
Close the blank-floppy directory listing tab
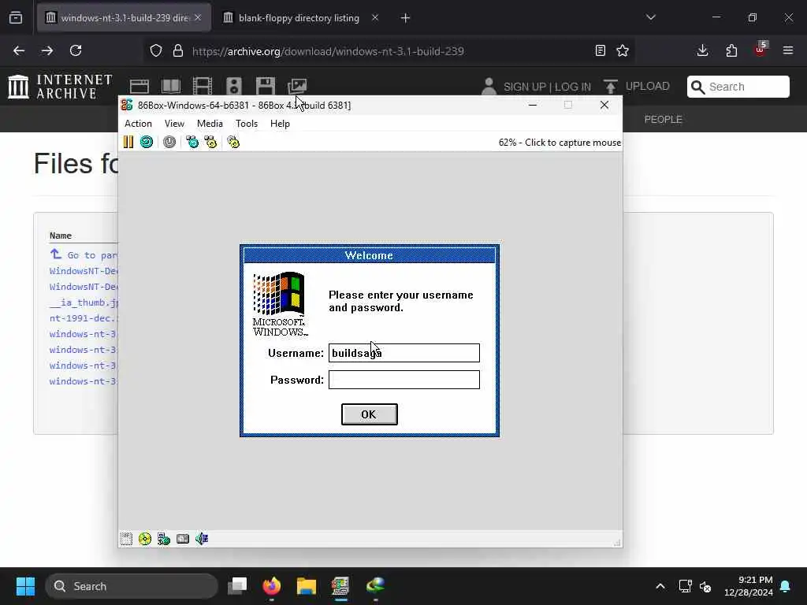pos(375,17)
